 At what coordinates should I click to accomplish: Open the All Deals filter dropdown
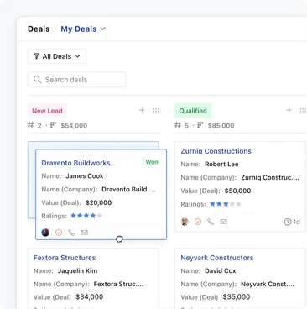[57, 56]
